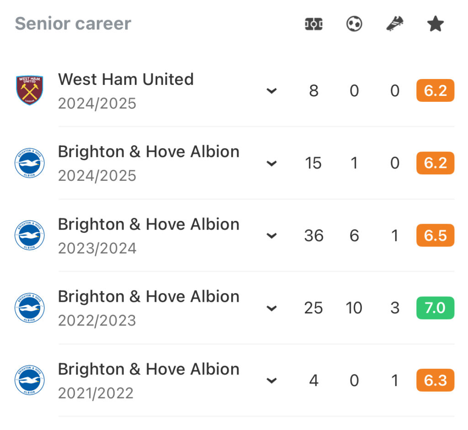The width and height of the screenshot is (468, 430).
Task: Click the assists boot icon
Action: tap(394, 24)
